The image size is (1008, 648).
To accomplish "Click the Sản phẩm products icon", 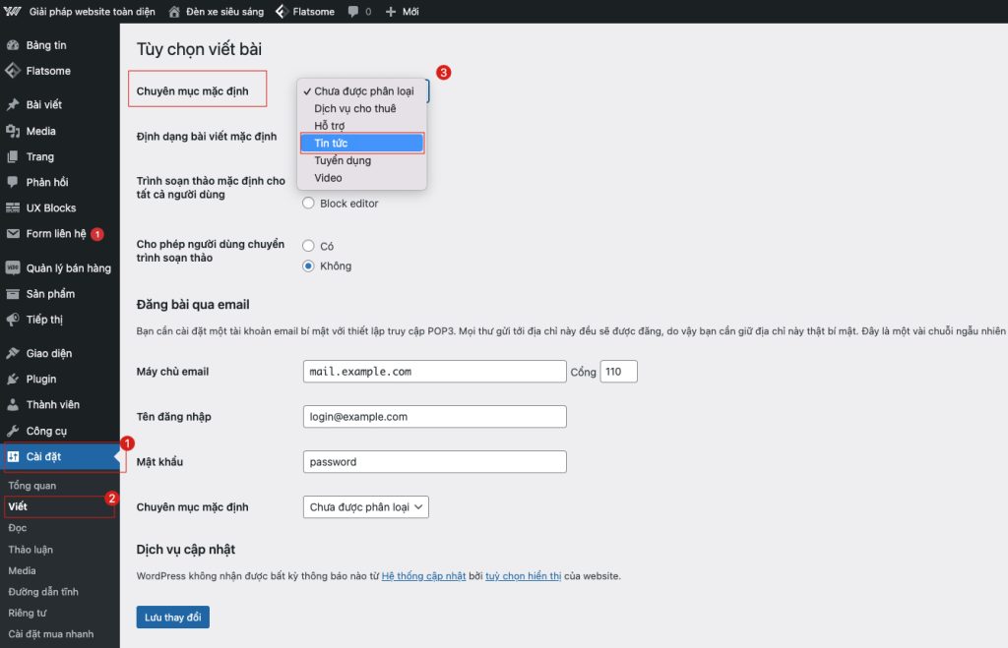I will point(13,294).
